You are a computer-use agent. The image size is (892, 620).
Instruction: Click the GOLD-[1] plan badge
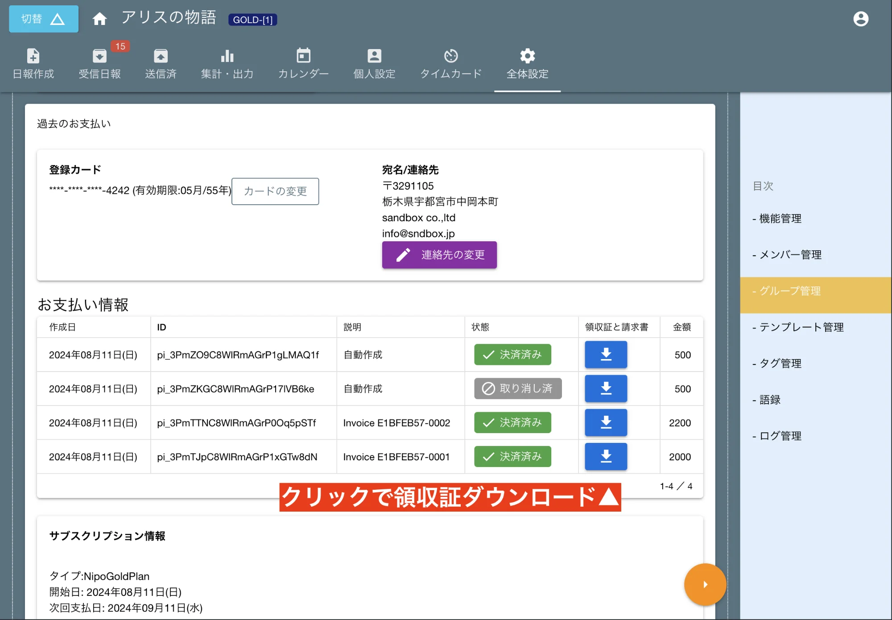[252, 20]
